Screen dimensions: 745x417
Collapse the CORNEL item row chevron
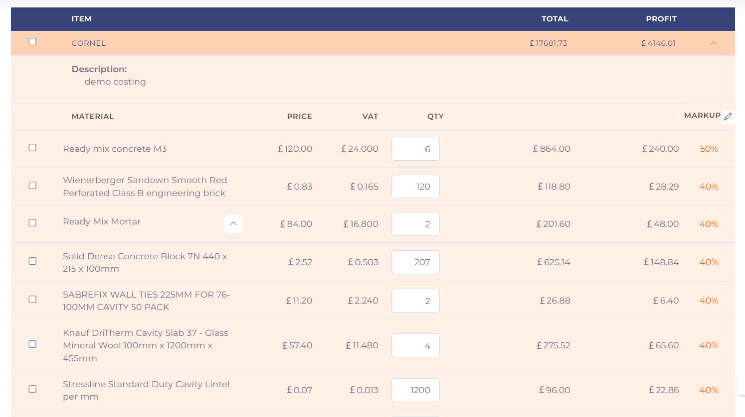click(713, 43)
